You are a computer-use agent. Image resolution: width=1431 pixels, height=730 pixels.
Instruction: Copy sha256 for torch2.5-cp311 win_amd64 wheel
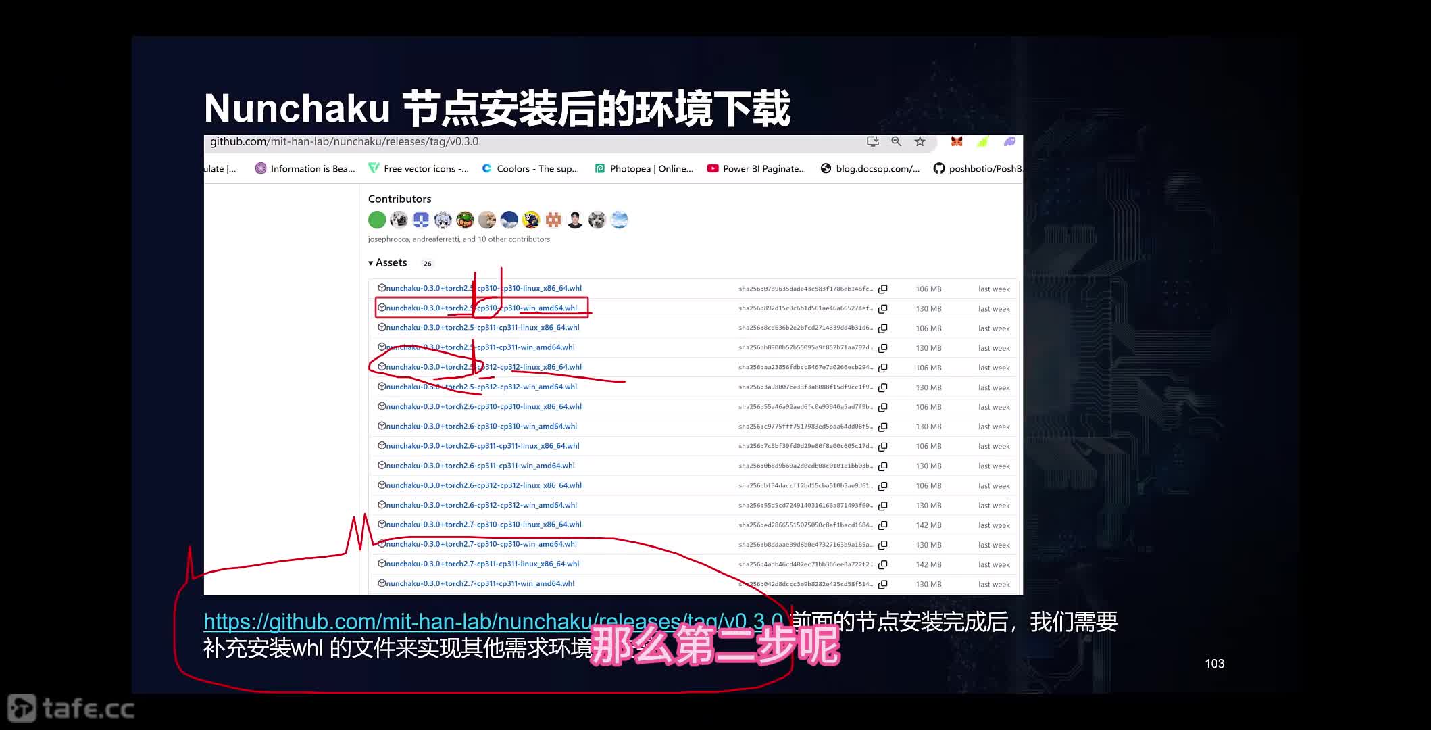point(882,348)
